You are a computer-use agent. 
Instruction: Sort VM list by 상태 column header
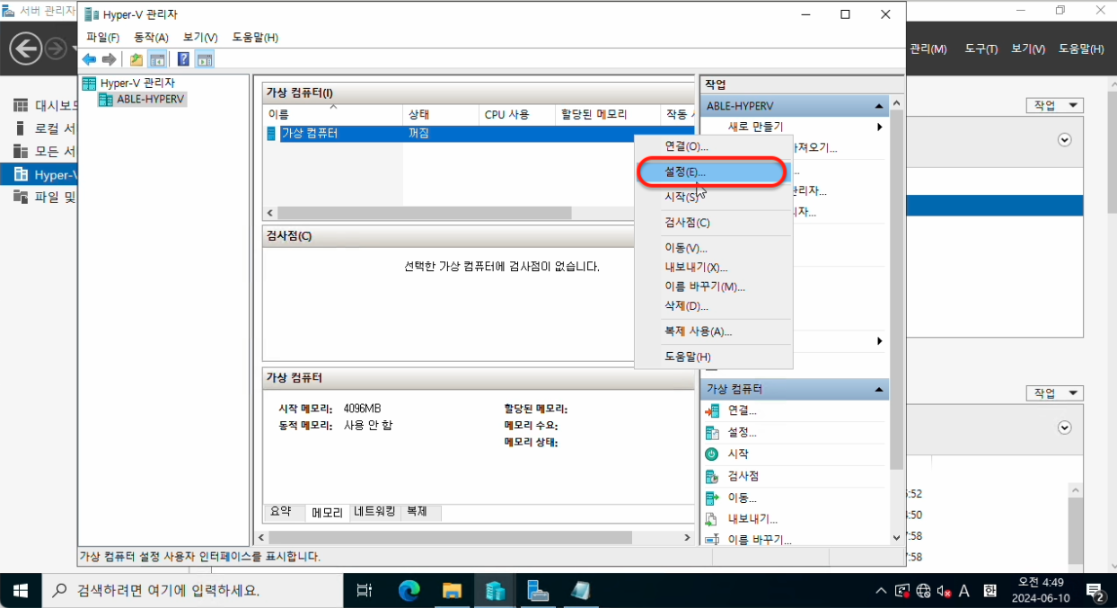[441, 114]
